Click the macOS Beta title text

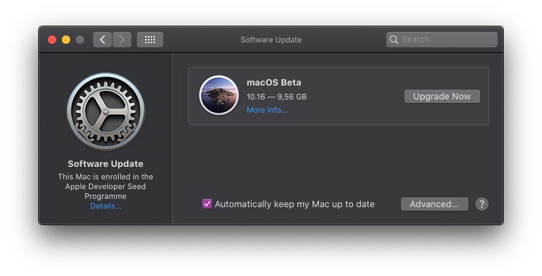point(274,83)
